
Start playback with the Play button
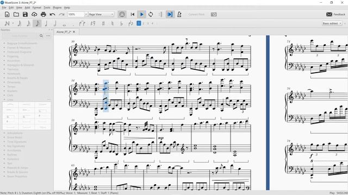tap(141, 15)
